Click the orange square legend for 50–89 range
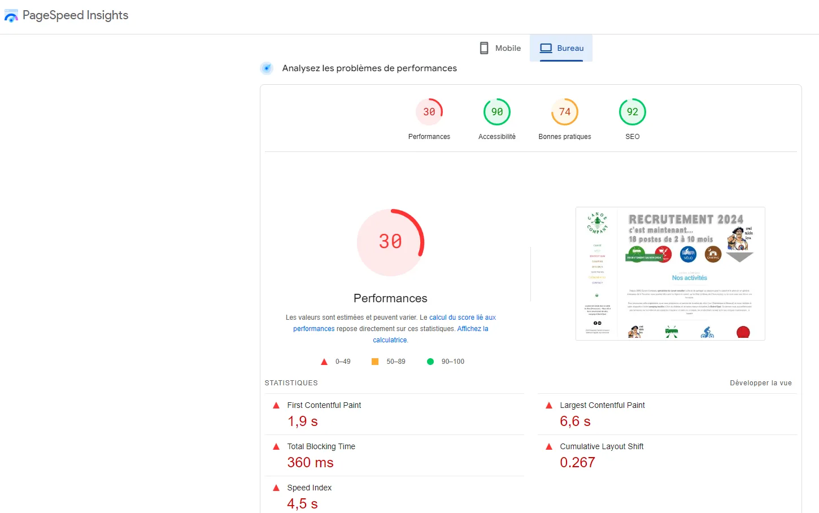The height and width of the screenshot is (513, 819). [x=374, y=361]
